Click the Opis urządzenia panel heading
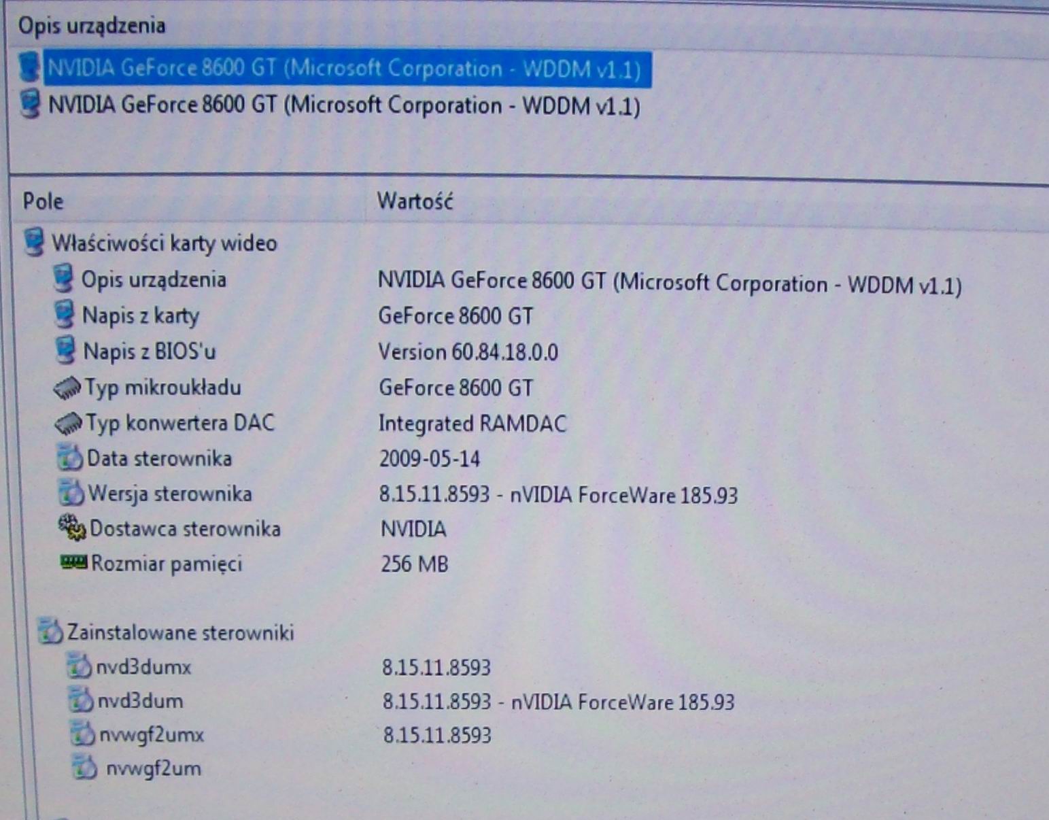Screen dimensions: 1049x820 coord(92,26)
